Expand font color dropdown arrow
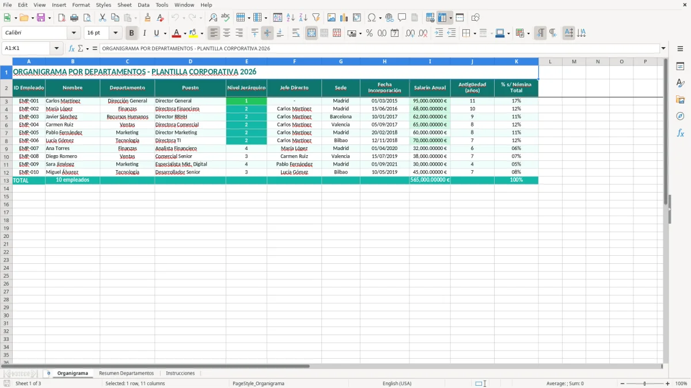 (185, 33)
